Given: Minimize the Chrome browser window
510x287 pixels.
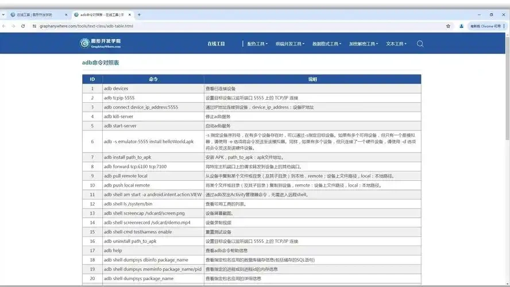Looking at the screenshot, I should 479,14.
